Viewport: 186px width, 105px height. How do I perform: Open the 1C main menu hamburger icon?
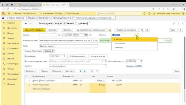point(9,13)
